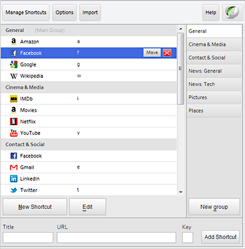
Task: Select the Amazon shortcut name
Action: coord(29,41)
